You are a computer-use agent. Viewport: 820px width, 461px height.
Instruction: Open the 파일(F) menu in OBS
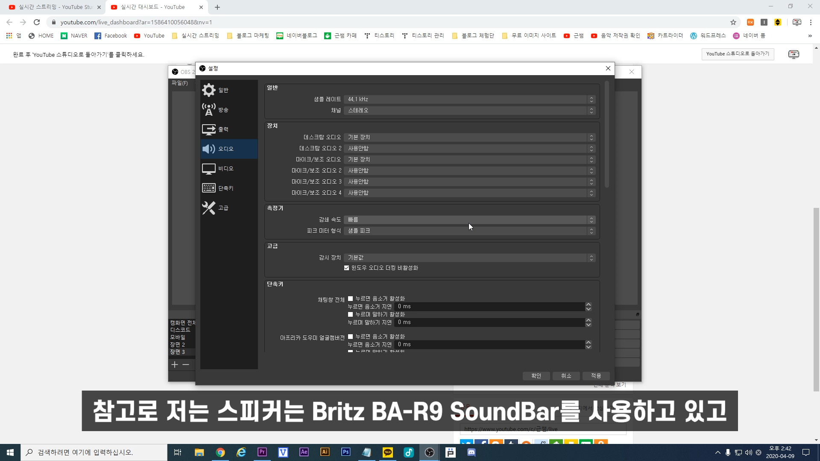click(180, 83)
